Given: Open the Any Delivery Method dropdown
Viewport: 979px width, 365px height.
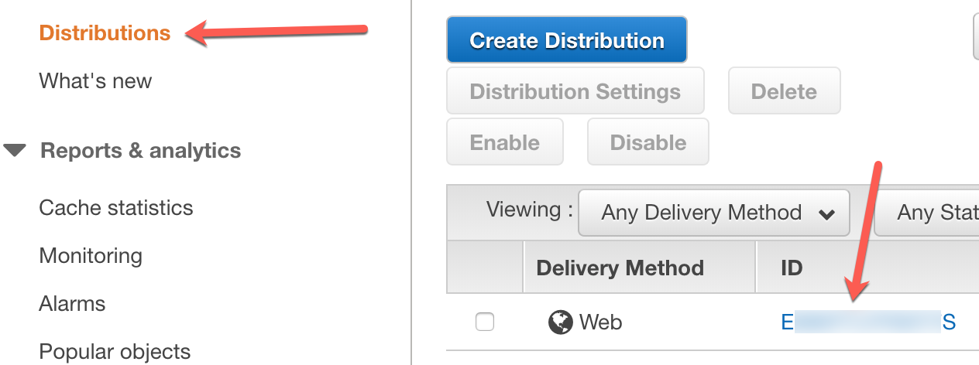Looking at the screenshot, I should pyautogui.click(x=714, y=213).
